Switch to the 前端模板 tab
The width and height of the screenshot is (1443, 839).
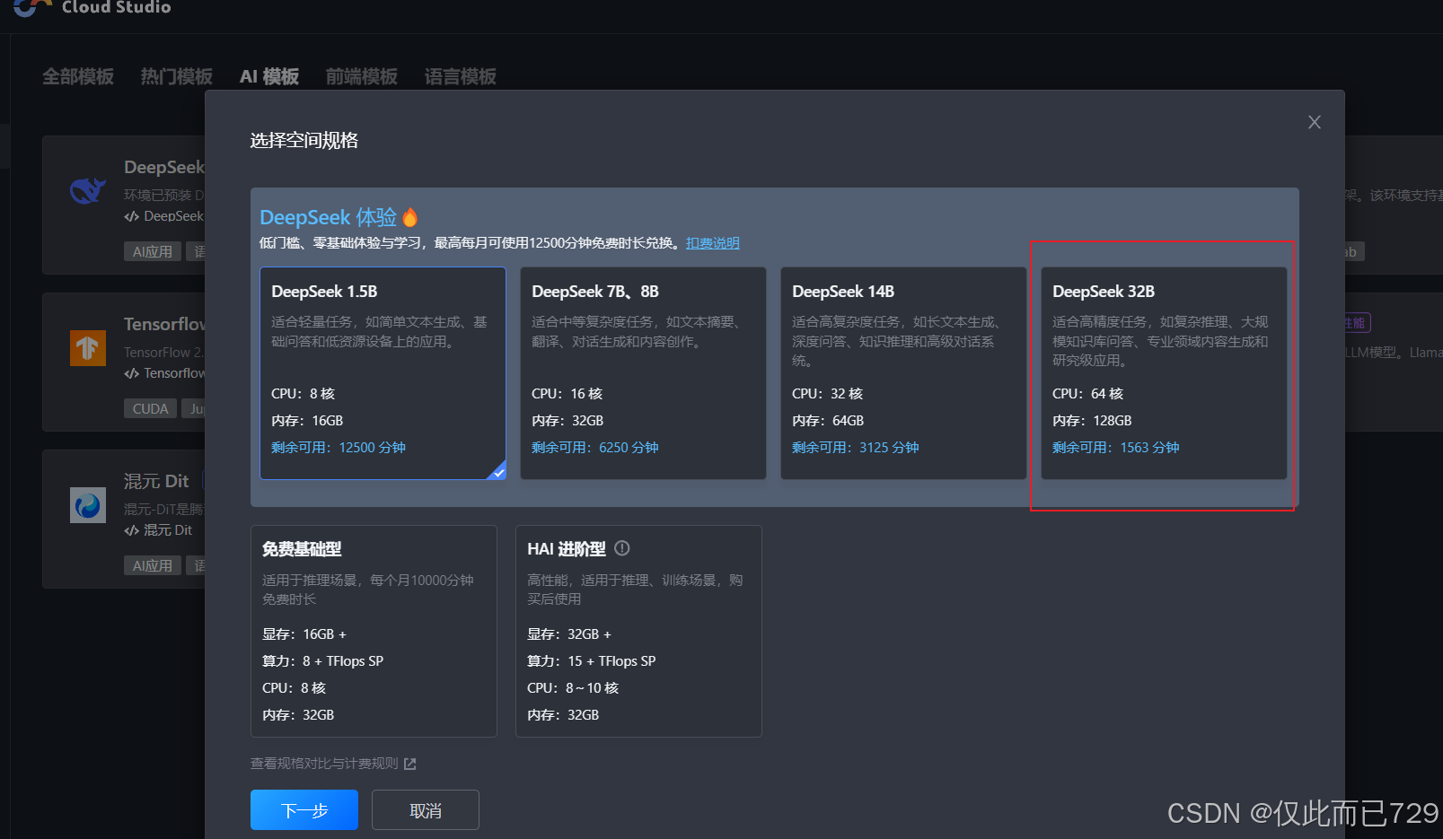362,76
